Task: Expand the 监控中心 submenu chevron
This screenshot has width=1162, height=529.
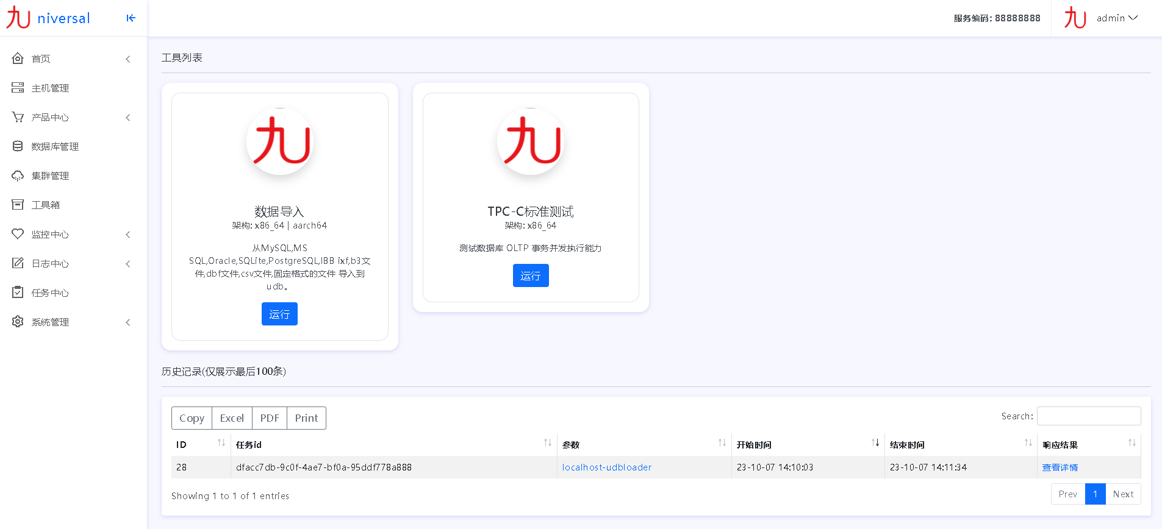Action: click(x=128, y=235)
